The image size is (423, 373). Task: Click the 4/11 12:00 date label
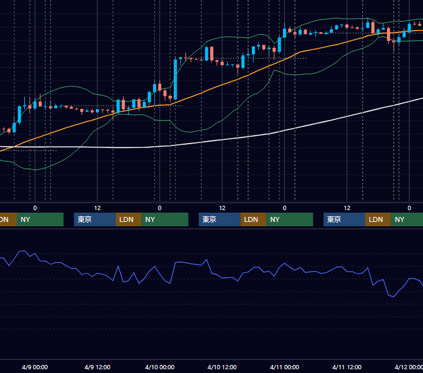[347, 367]
